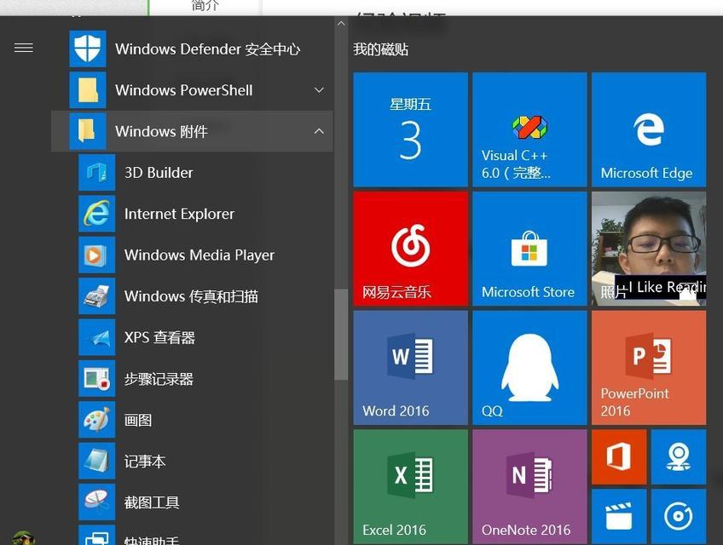Open OneNote 2016 tile
723x545 pixels.
pyautogui.click(x=529, y=486)
